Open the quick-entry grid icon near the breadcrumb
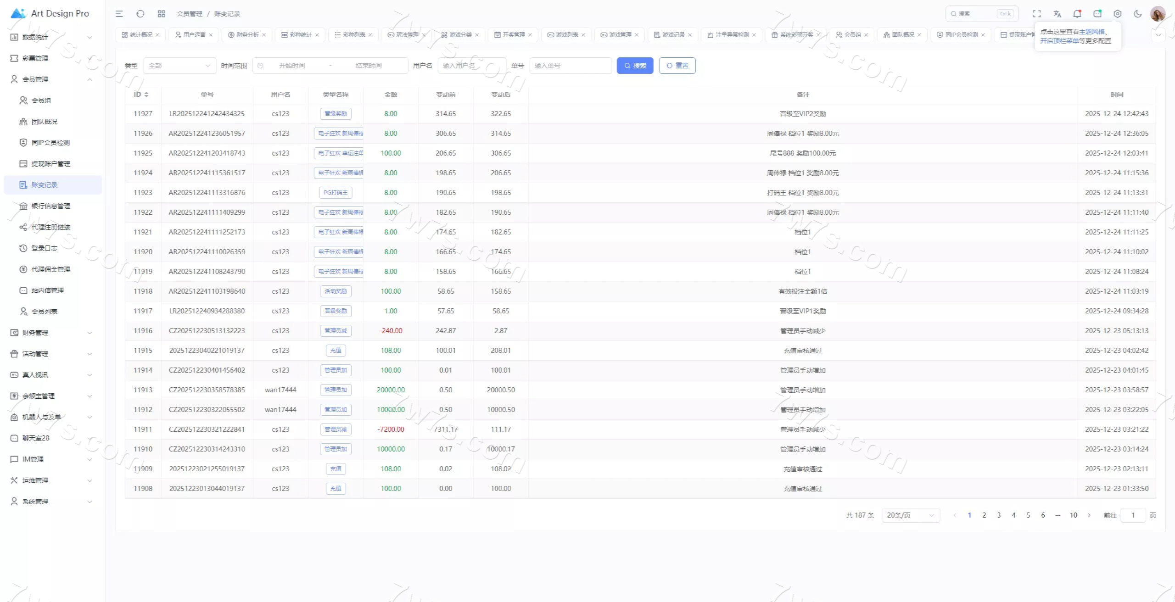Screen dimensions: 1175x602 point(162,14)
